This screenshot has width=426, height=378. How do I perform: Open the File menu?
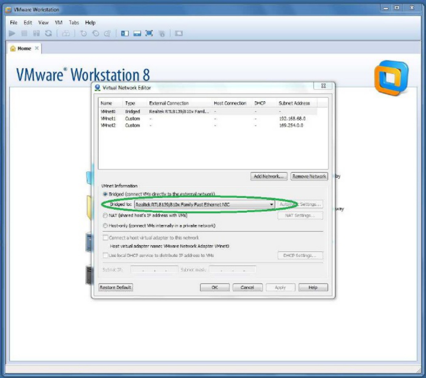pyautogui.click(x=14, y=22)
